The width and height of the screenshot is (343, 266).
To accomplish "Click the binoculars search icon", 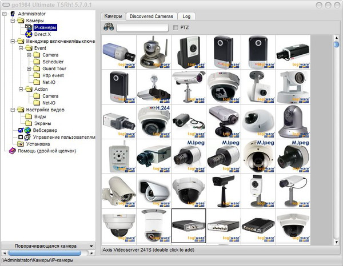I will click(108, 27).
